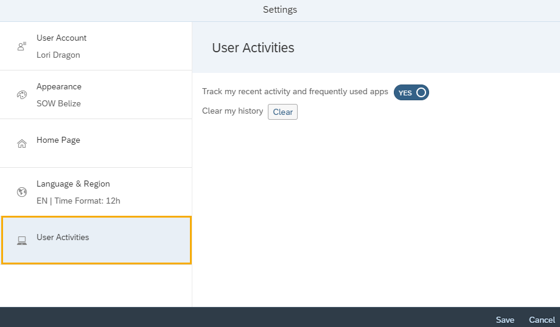This screenshot has height=327, width=560.
Task: Click the 'Track my recent activity' label
Action: coord(295,92)
